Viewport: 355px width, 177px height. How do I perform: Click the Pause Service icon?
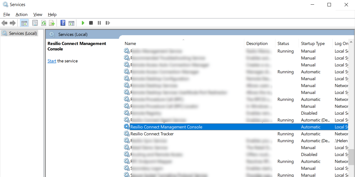[x=99, y=23]
